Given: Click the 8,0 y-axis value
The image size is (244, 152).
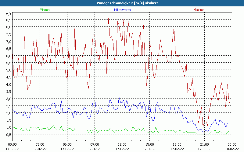Looking at the screenshot, I should click(x=9, y=27).
